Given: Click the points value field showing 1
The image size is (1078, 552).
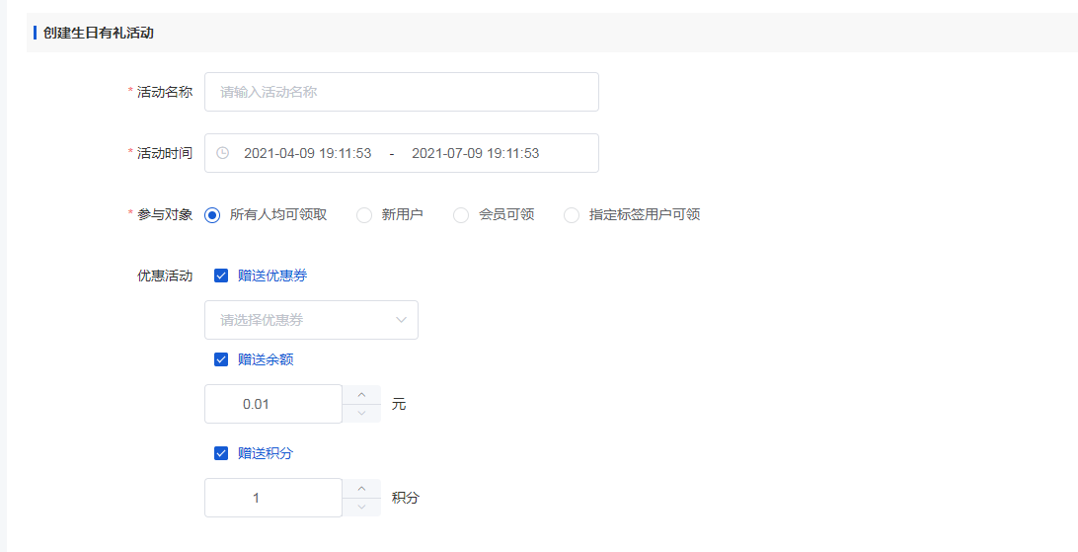Looking at the screenshot, I should [273, 498].
